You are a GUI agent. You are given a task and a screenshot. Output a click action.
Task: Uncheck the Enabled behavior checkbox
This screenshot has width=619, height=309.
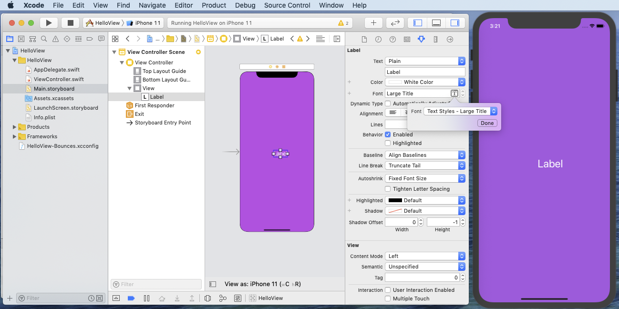[x=388, y=134]
